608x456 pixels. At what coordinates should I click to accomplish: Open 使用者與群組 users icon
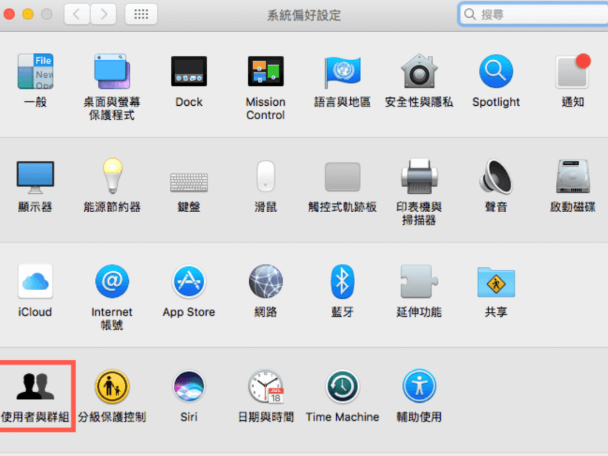35,386
